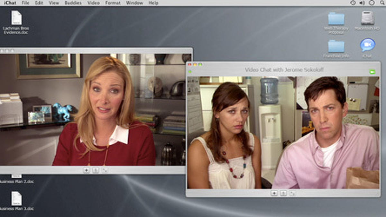Click add (+) button in Jerome's chat window

point(274,193)
